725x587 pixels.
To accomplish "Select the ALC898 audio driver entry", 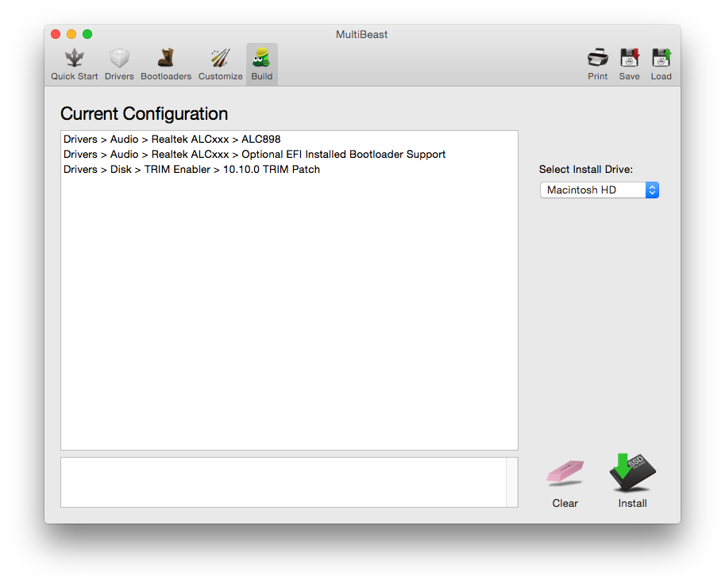I will (x=172, y=140).
